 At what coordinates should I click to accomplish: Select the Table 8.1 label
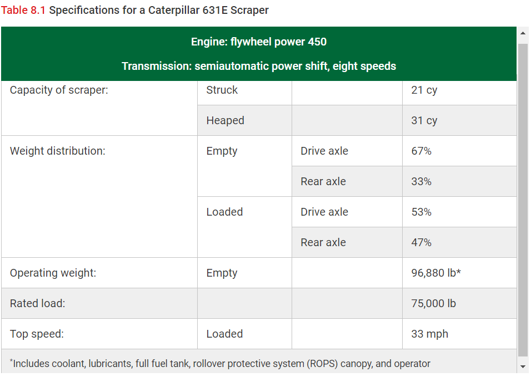[22, 10]
